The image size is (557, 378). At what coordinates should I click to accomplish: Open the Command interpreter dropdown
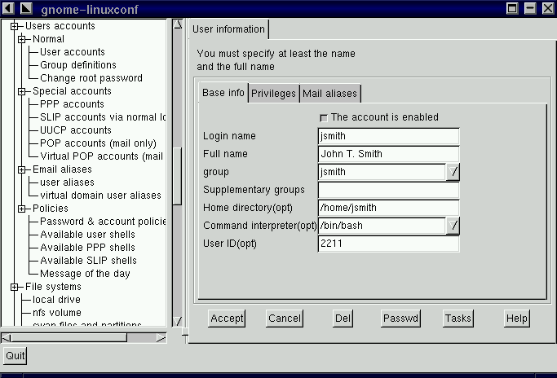pyautogui.click(x=453, y=226)
